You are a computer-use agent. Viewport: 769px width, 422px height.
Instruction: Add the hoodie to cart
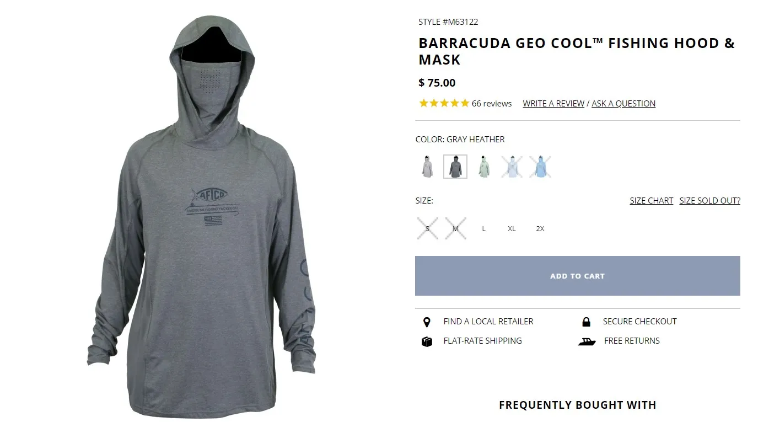click(x=577, y=276)
